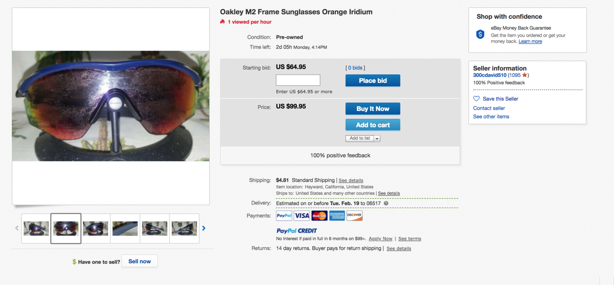The image size is (614, 285).
Task: Click the Visa card icon
Action: click(x=302, y=216)
